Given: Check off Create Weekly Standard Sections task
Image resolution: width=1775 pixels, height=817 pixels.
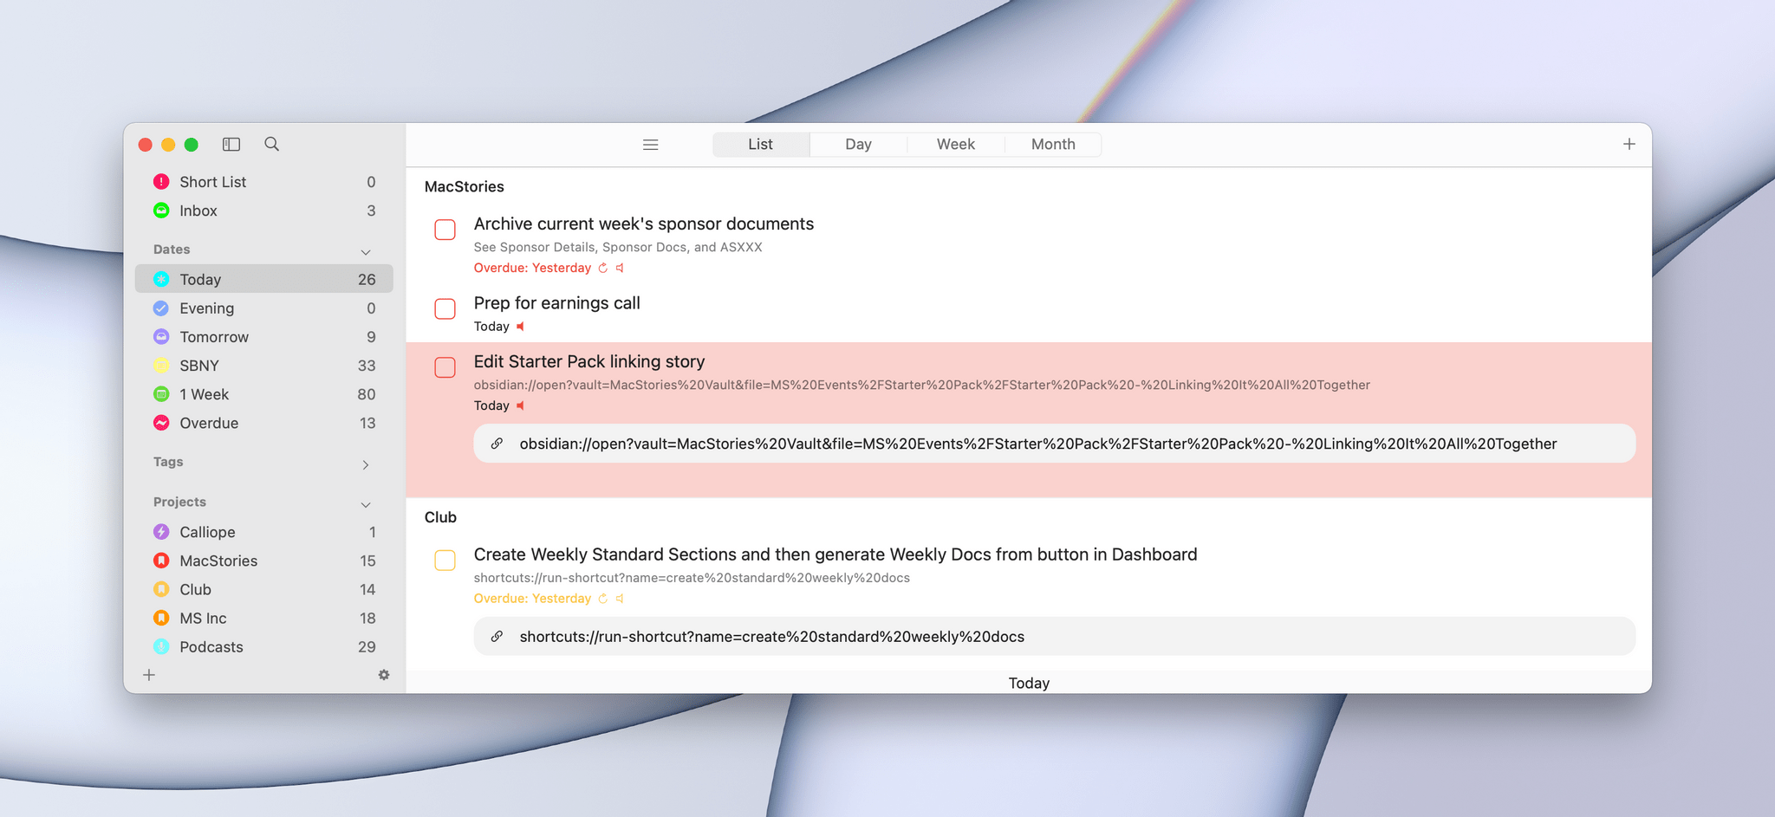Looking at the screenshot, I should pyautogui.click(x=445, y=561).
